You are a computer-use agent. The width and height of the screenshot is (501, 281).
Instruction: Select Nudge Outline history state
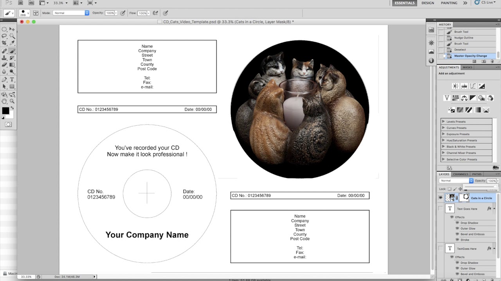[463, 38]
